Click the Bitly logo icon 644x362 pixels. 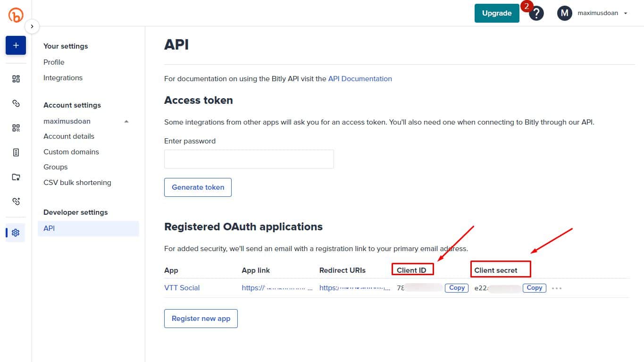[x=16, y=15]
